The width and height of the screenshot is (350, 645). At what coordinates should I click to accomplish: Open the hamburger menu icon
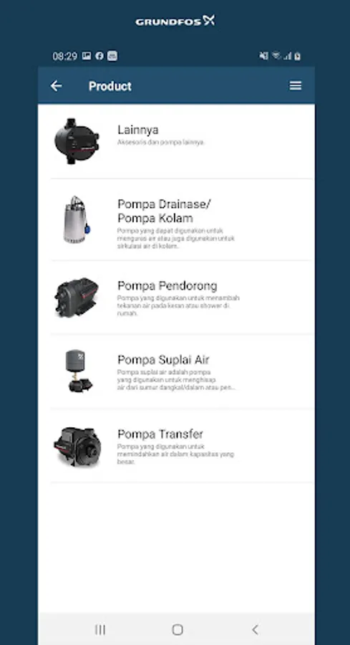pos(296,85)
